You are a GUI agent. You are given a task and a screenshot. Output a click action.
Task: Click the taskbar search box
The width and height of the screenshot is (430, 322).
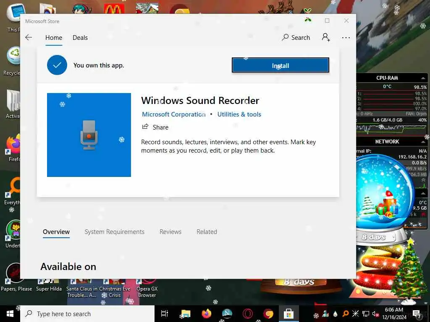[87, 314]
